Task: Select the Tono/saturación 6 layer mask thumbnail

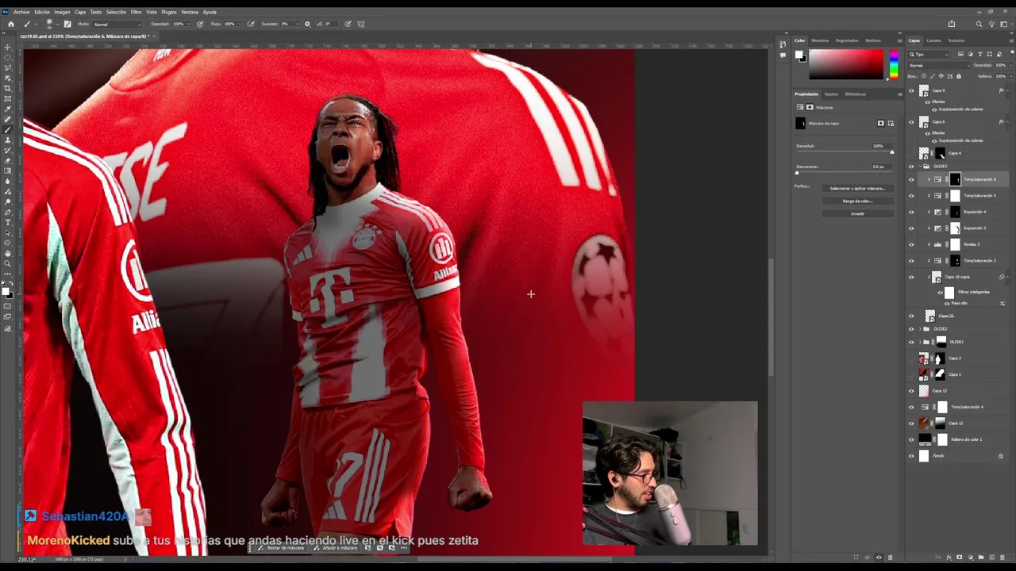Action: (955, 179)
